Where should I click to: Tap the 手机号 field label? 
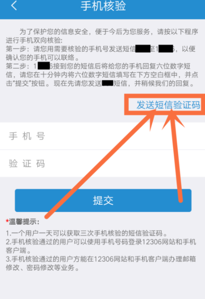(x=27, y=136)
